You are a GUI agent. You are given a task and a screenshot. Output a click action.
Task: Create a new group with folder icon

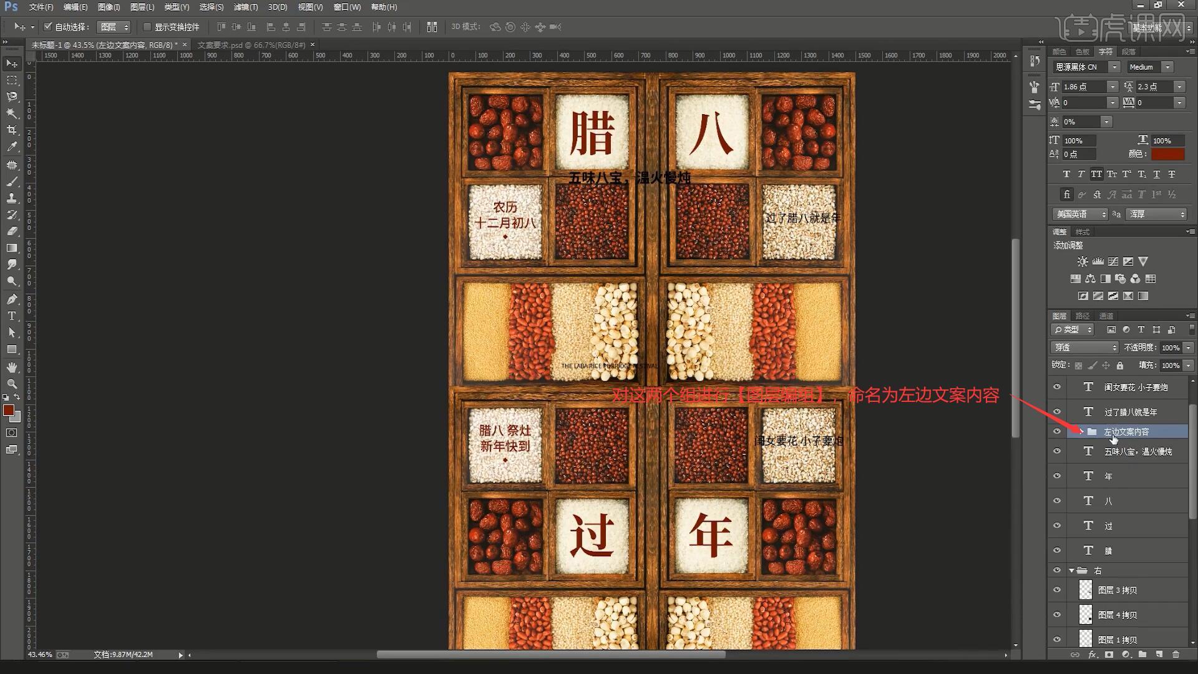tap(1142, 655)
